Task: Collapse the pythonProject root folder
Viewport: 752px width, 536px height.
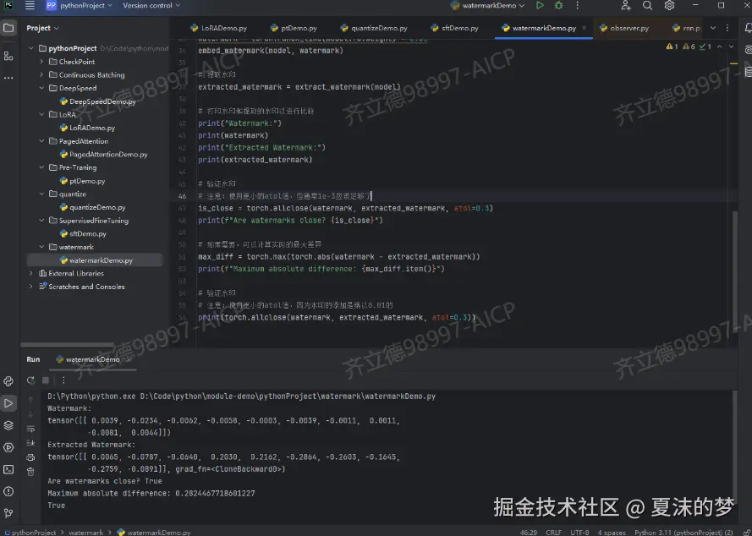Action: pos(31,48)
